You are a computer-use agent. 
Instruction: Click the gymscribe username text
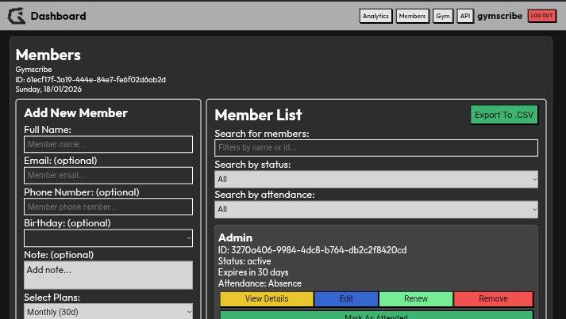(500, 16)
